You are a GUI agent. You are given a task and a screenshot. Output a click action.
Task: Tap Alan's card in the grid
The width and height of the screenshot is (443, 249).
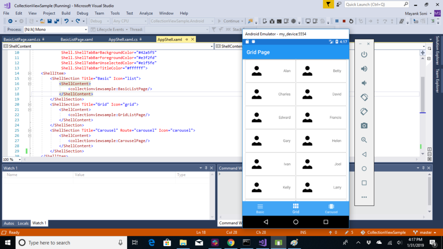tap(270, 71)
